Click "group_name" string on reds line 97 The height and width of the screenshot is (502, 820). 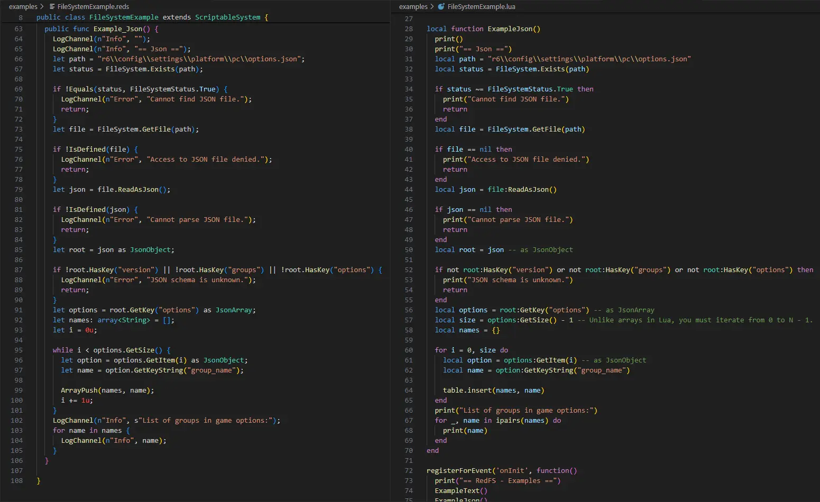211,370
